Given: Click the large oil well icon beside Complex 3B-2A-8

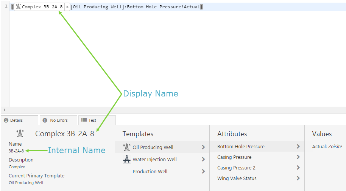Looking at the screenshot, I should (x=20, y=133).
